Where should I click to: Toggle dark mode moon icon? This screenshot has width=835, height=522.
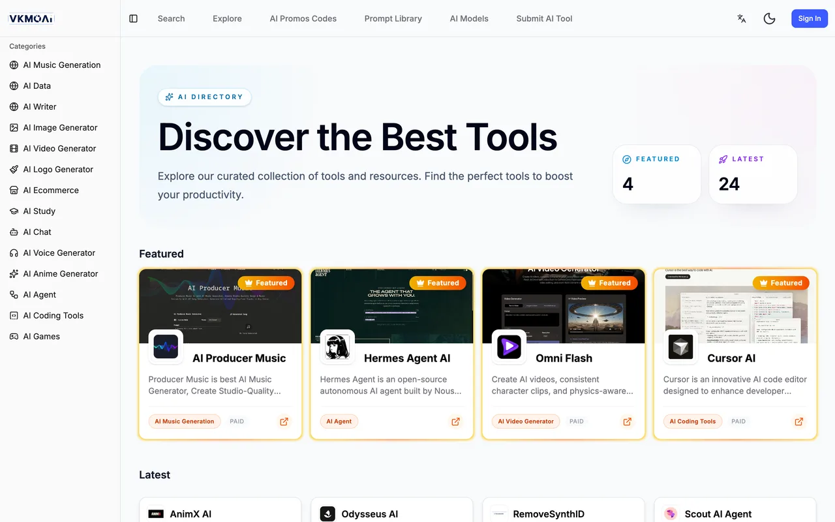(769, 18)
